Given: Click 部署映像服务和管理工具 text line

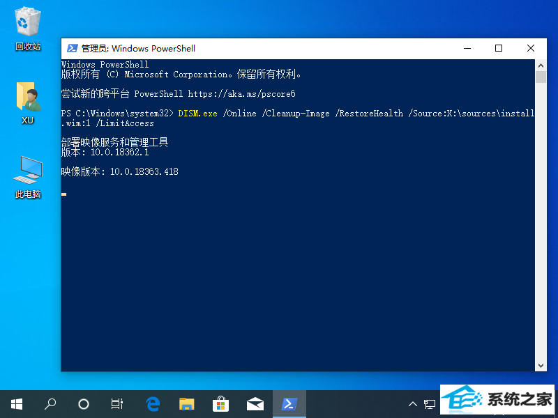Looking at the screenshot, I should pos(114,143).
